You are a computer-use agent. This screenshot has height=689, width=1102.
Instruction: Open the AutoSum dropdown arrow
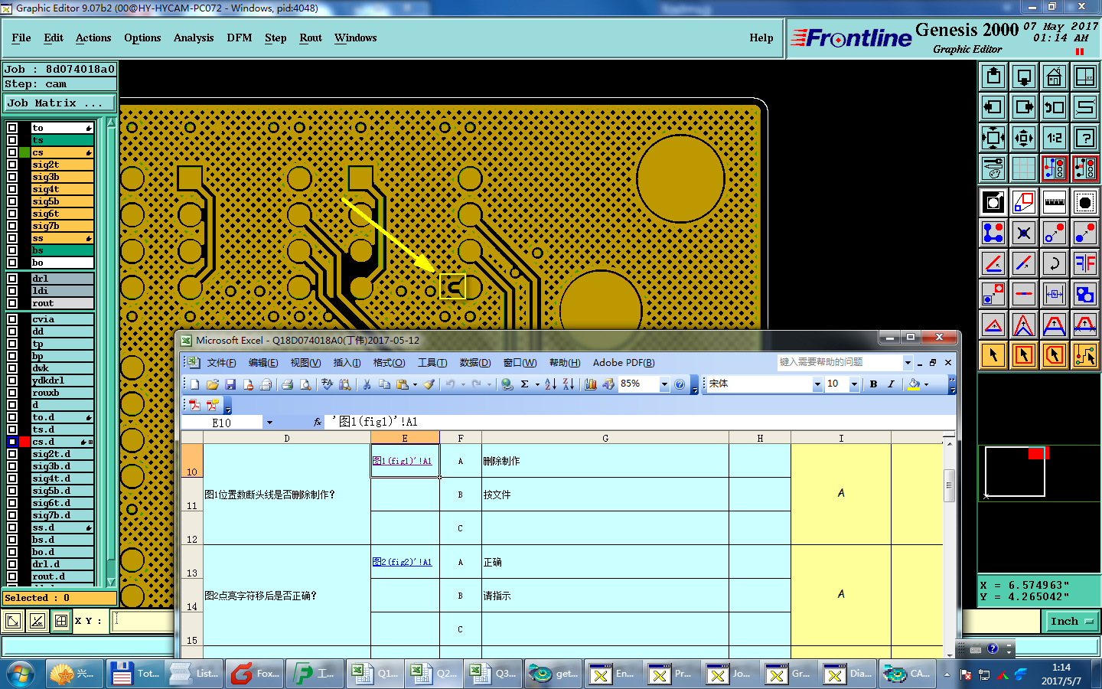537,385
